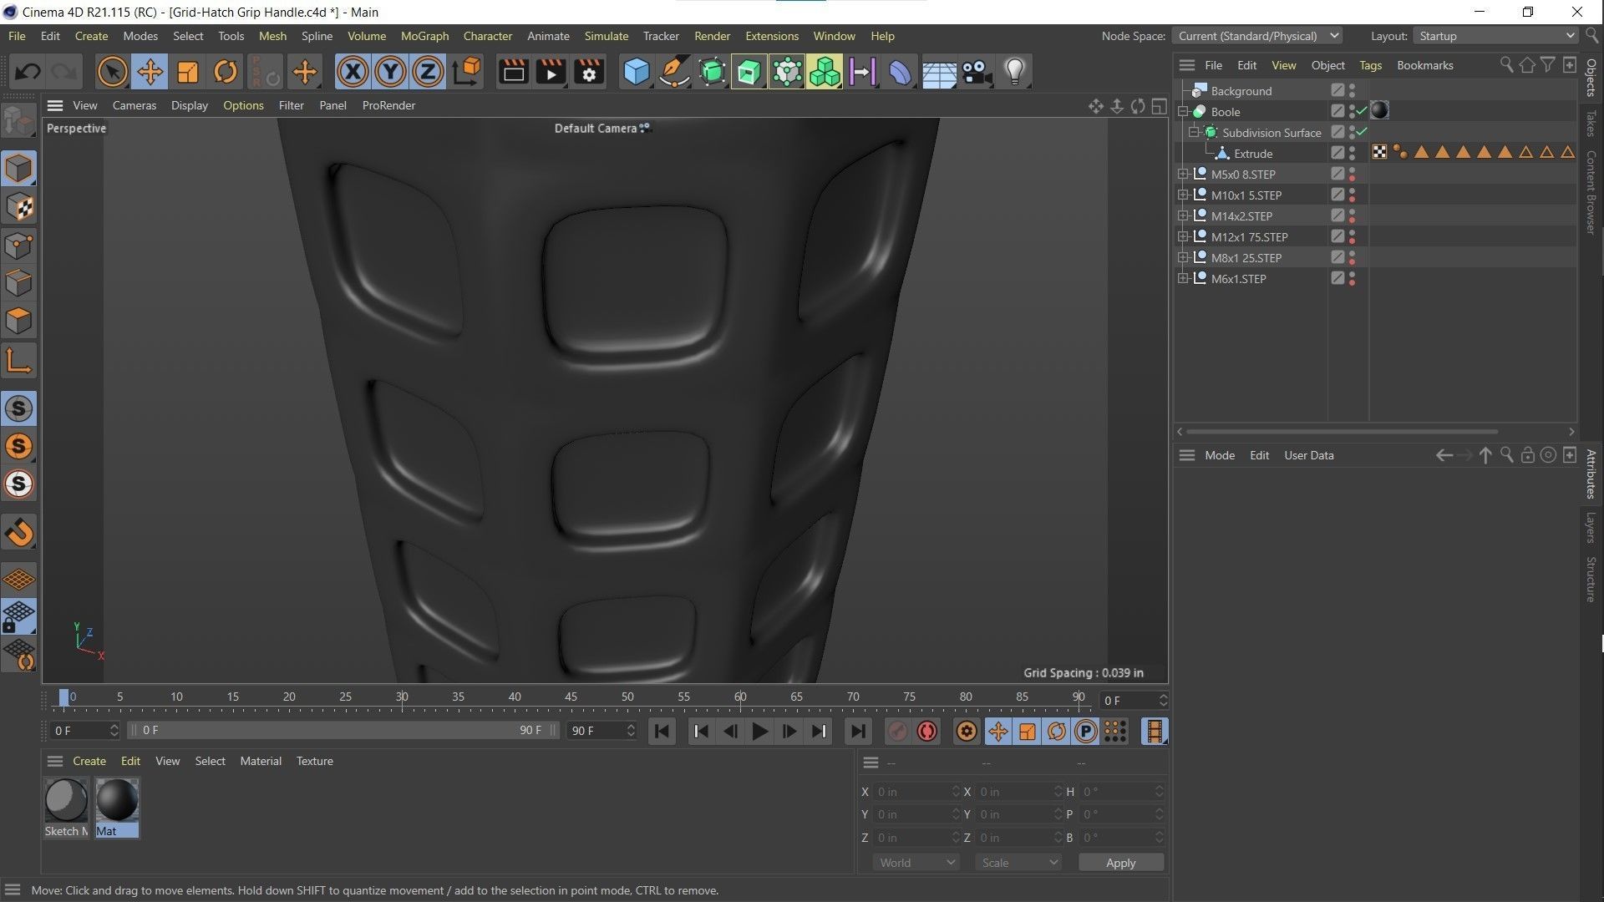Open the viewport Display menu
This screenshot has height=902, width=1604.
tap(190, 105)
